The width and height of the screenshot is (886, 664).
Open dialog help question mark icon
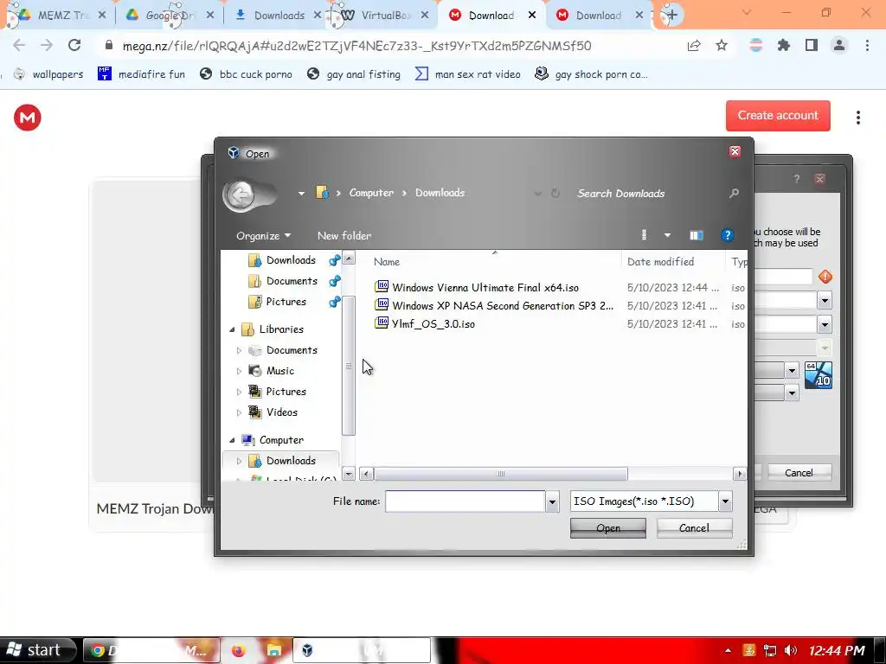pyautogui.click(x=727, y=235)
